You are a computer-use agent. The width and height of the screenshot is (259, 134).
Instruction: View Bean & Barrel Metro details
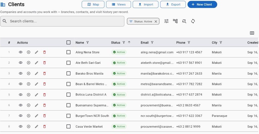(20, 84)
